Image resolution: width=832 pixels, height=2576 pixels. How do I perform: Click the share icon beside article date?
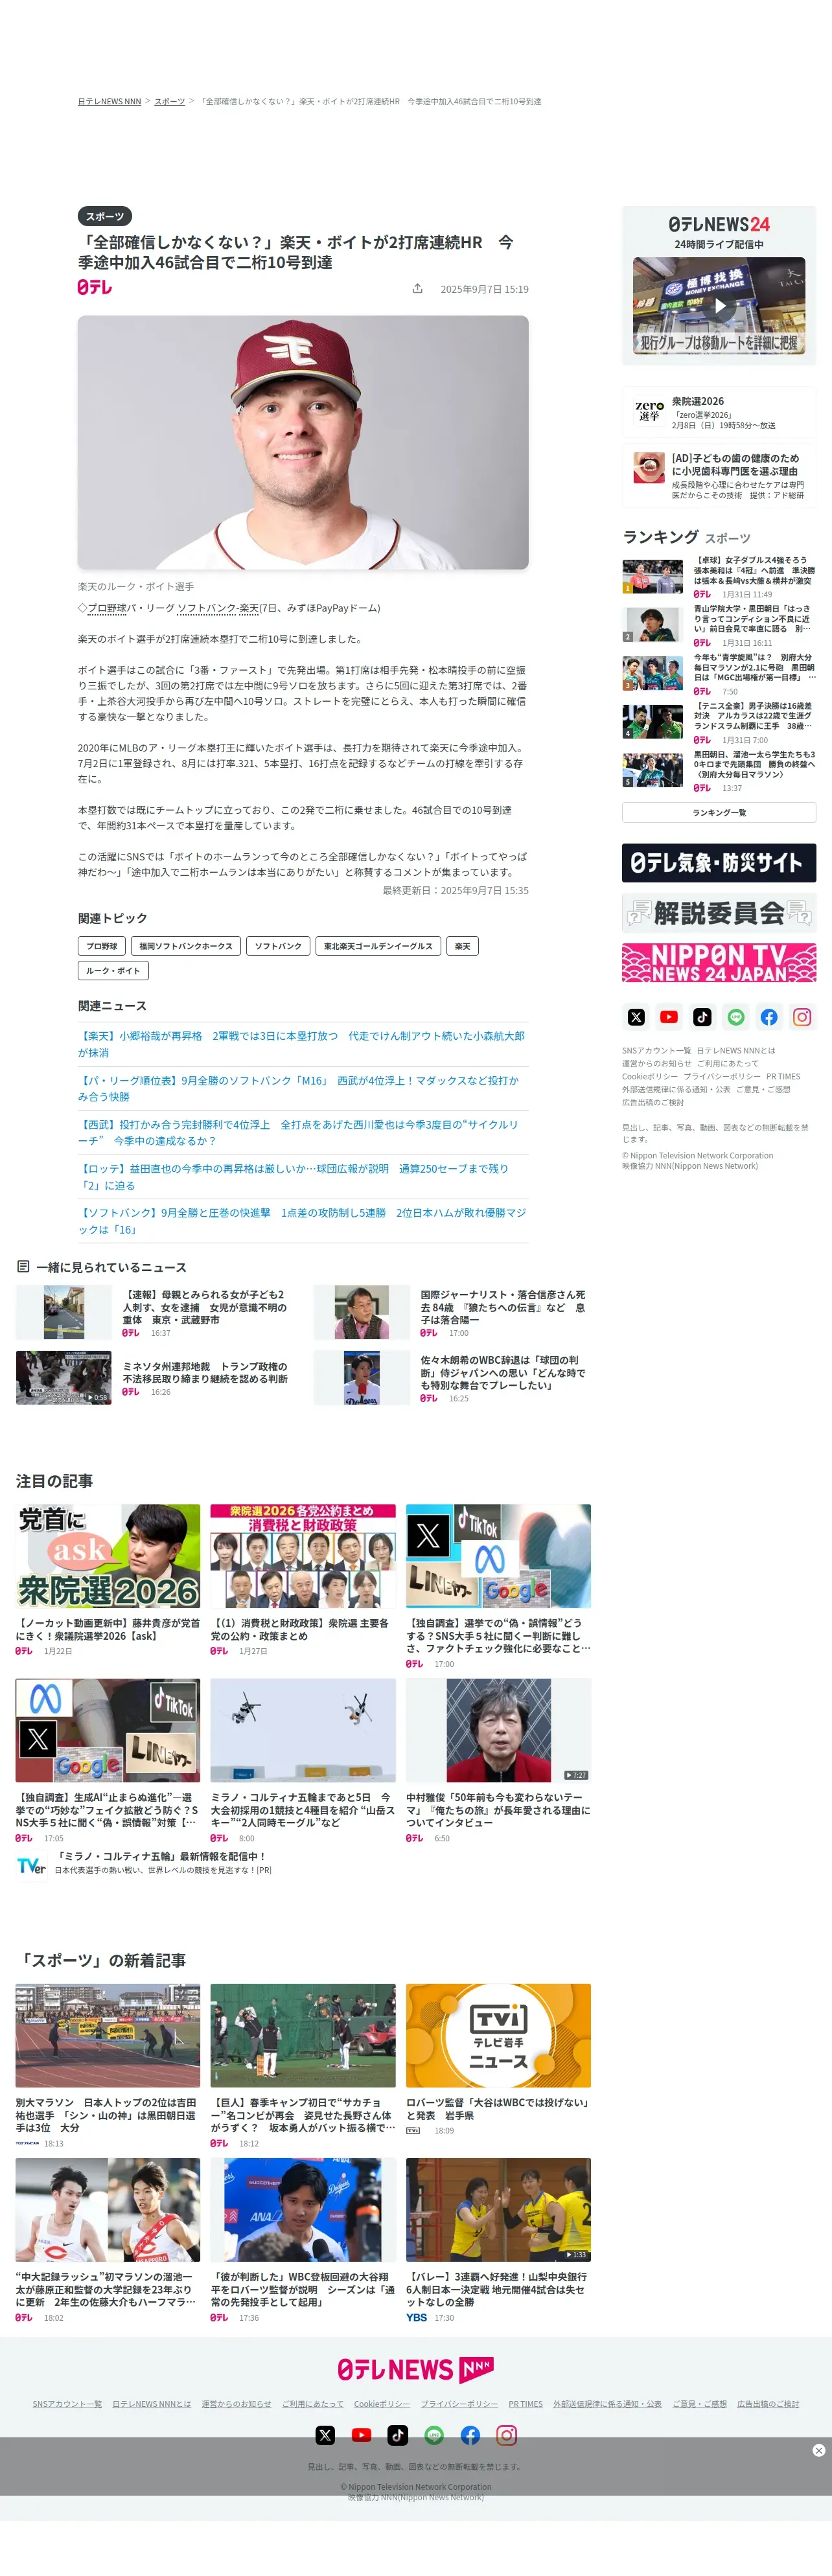pos(417,289)
